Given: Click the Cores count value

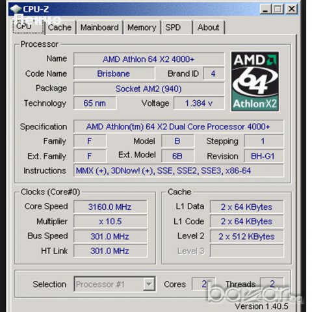Looking at the screenshot, I should (203, 284).
